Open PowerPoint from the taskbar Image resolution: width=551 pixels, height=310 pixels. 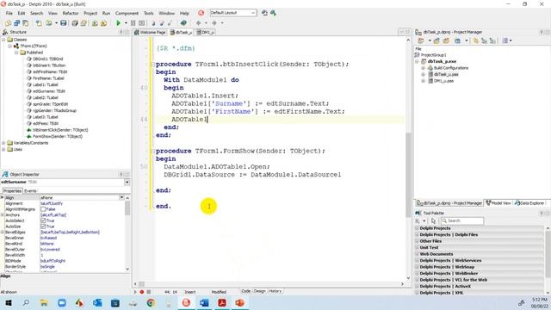(x=239, y=302)
